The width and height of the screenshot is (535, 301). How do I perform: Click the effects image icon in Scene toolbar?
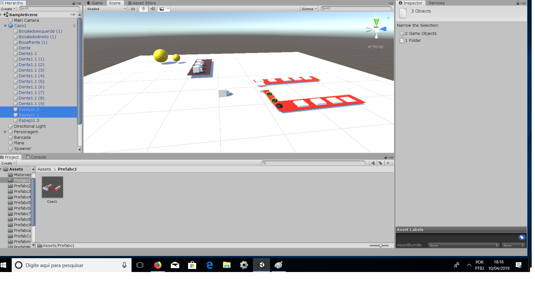162,9
